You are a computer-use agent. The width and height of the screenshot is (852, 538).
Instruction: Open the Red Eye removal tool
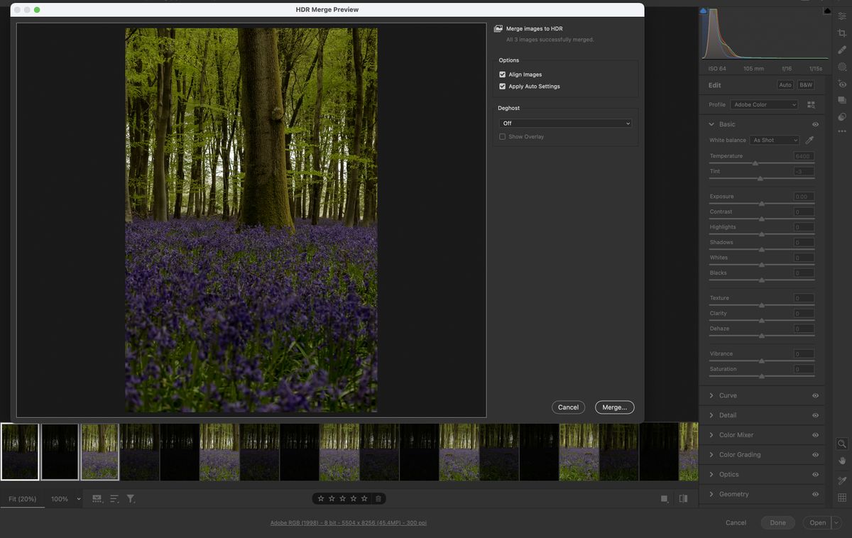point(842,83)
